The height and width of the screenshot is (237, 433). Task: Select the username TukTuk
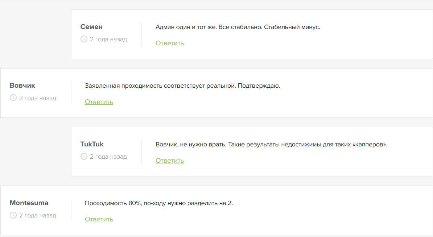pos(92,144)
